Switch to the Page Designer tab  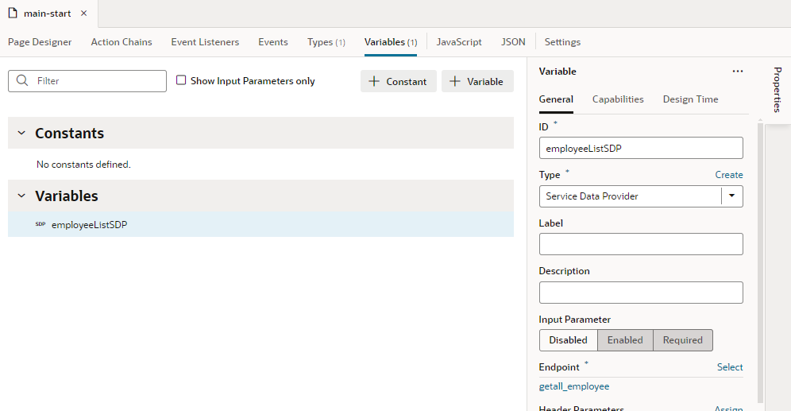(x=40, y=42)
